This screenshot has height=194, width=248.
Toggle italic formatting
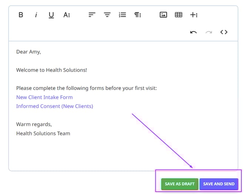coord(36,15)
